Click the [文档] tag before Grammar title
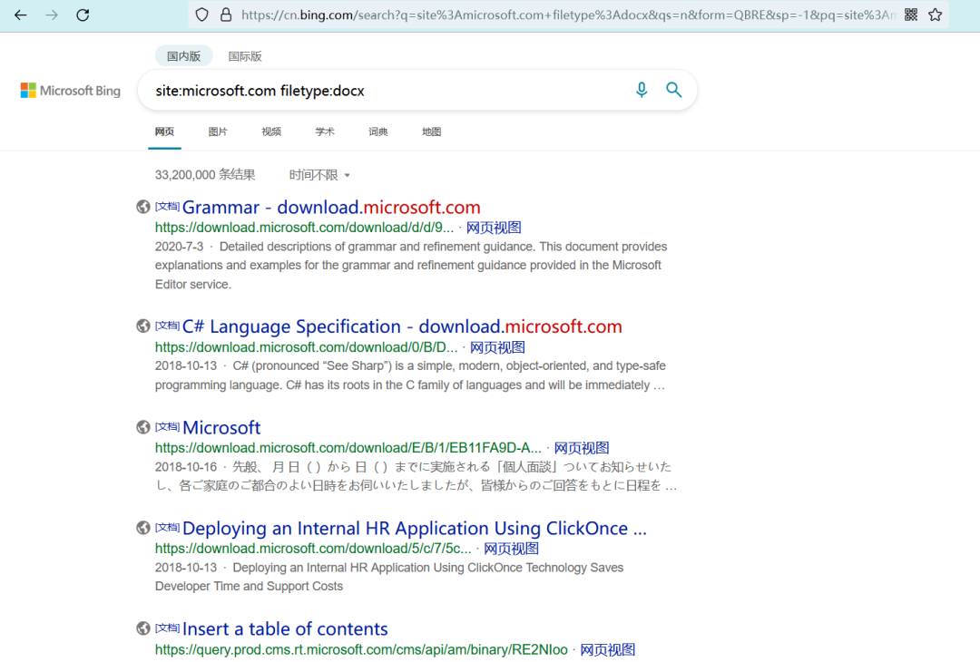Viewport: 980px width, 662px height. tap(167, 206)
